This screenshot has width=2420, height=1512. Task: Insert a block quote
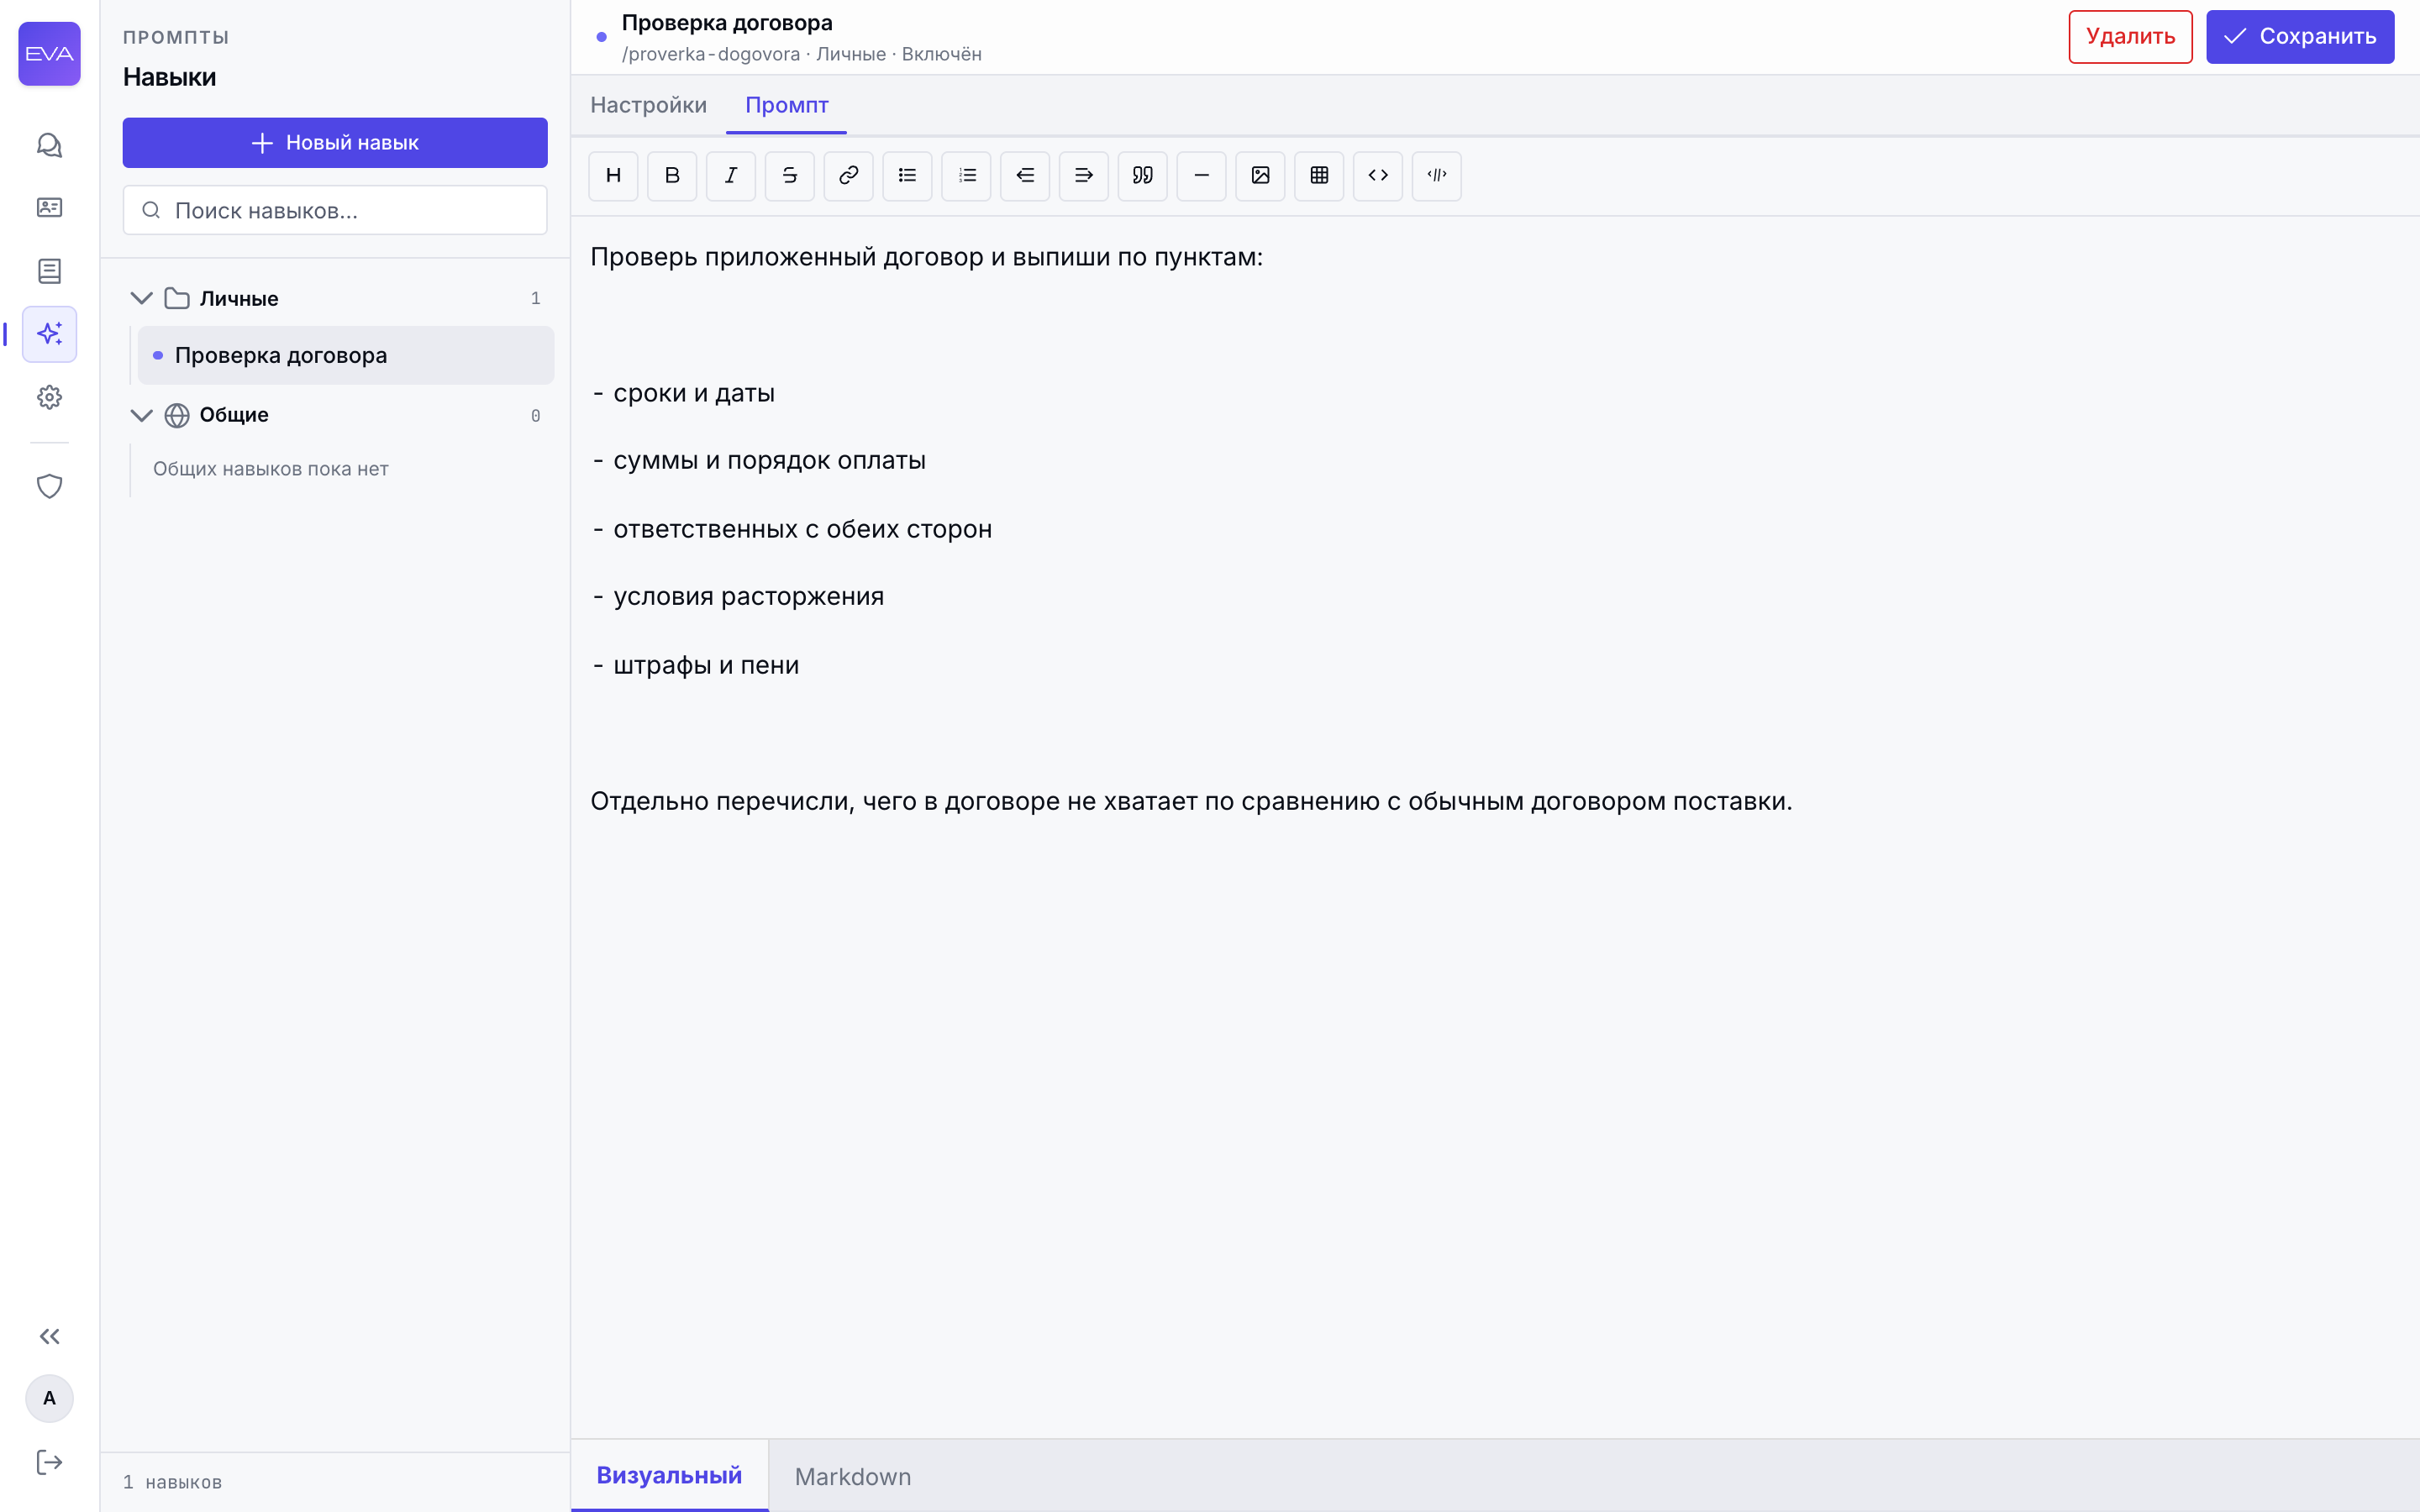(1143, 176)
